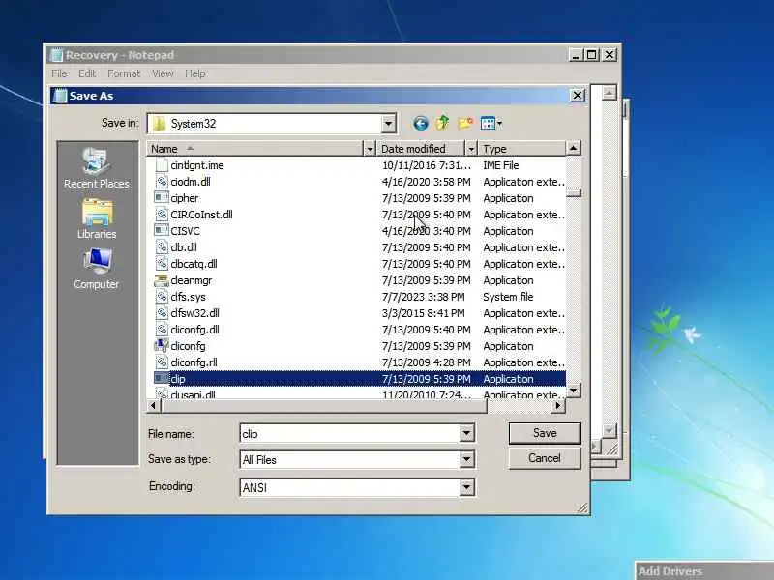Click the 7/13/2009 4:28 PM date cell
The image size is (774, 580).
point(426,362)
